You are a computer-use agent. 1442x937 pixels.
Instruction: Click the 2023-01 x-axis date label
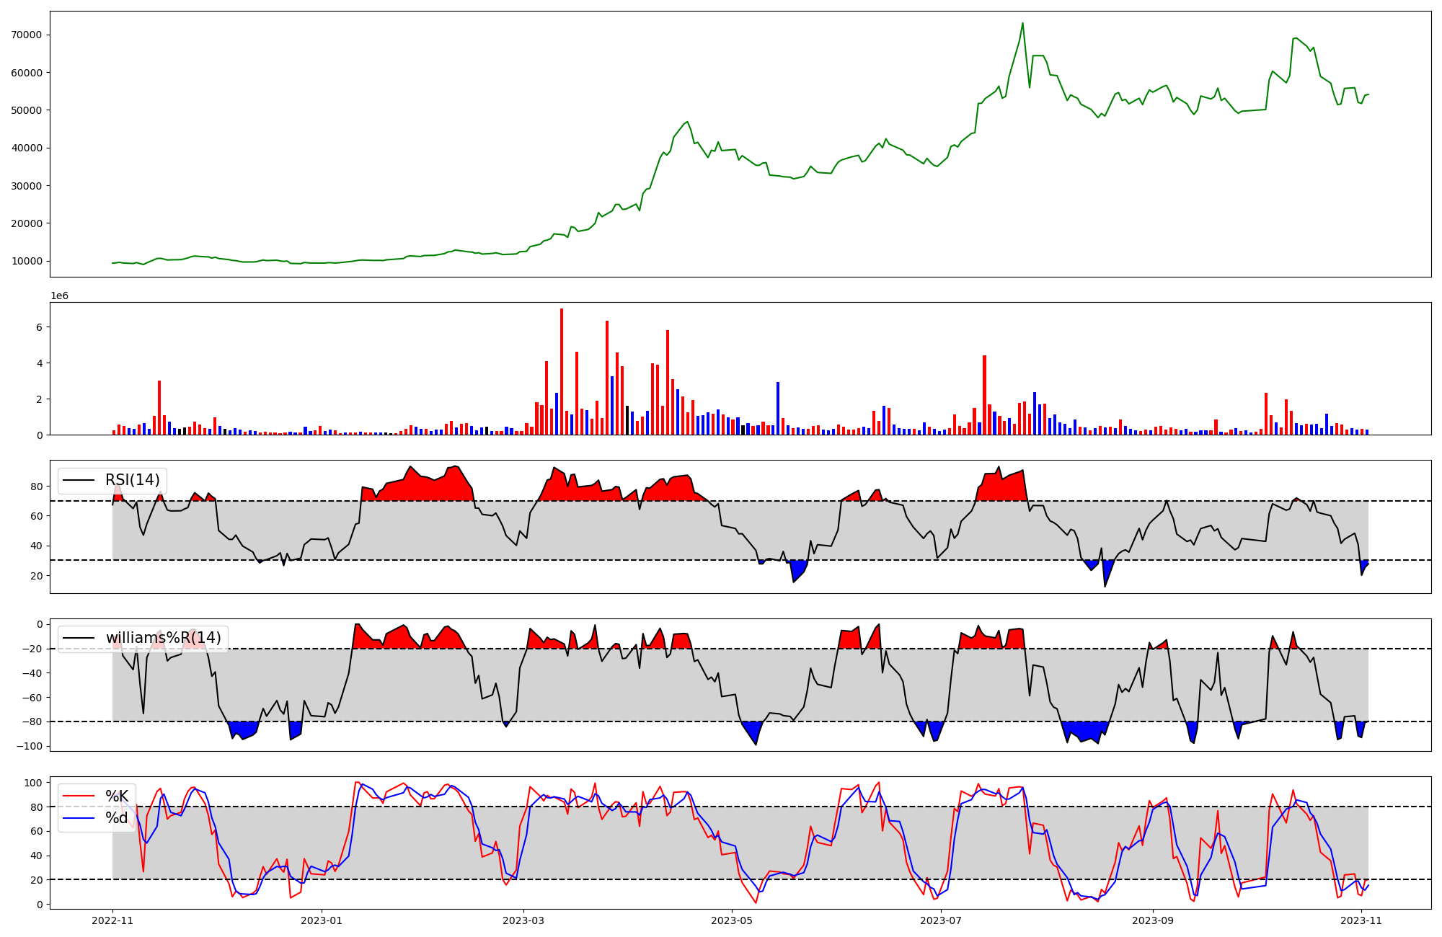[x=321, y=920]
